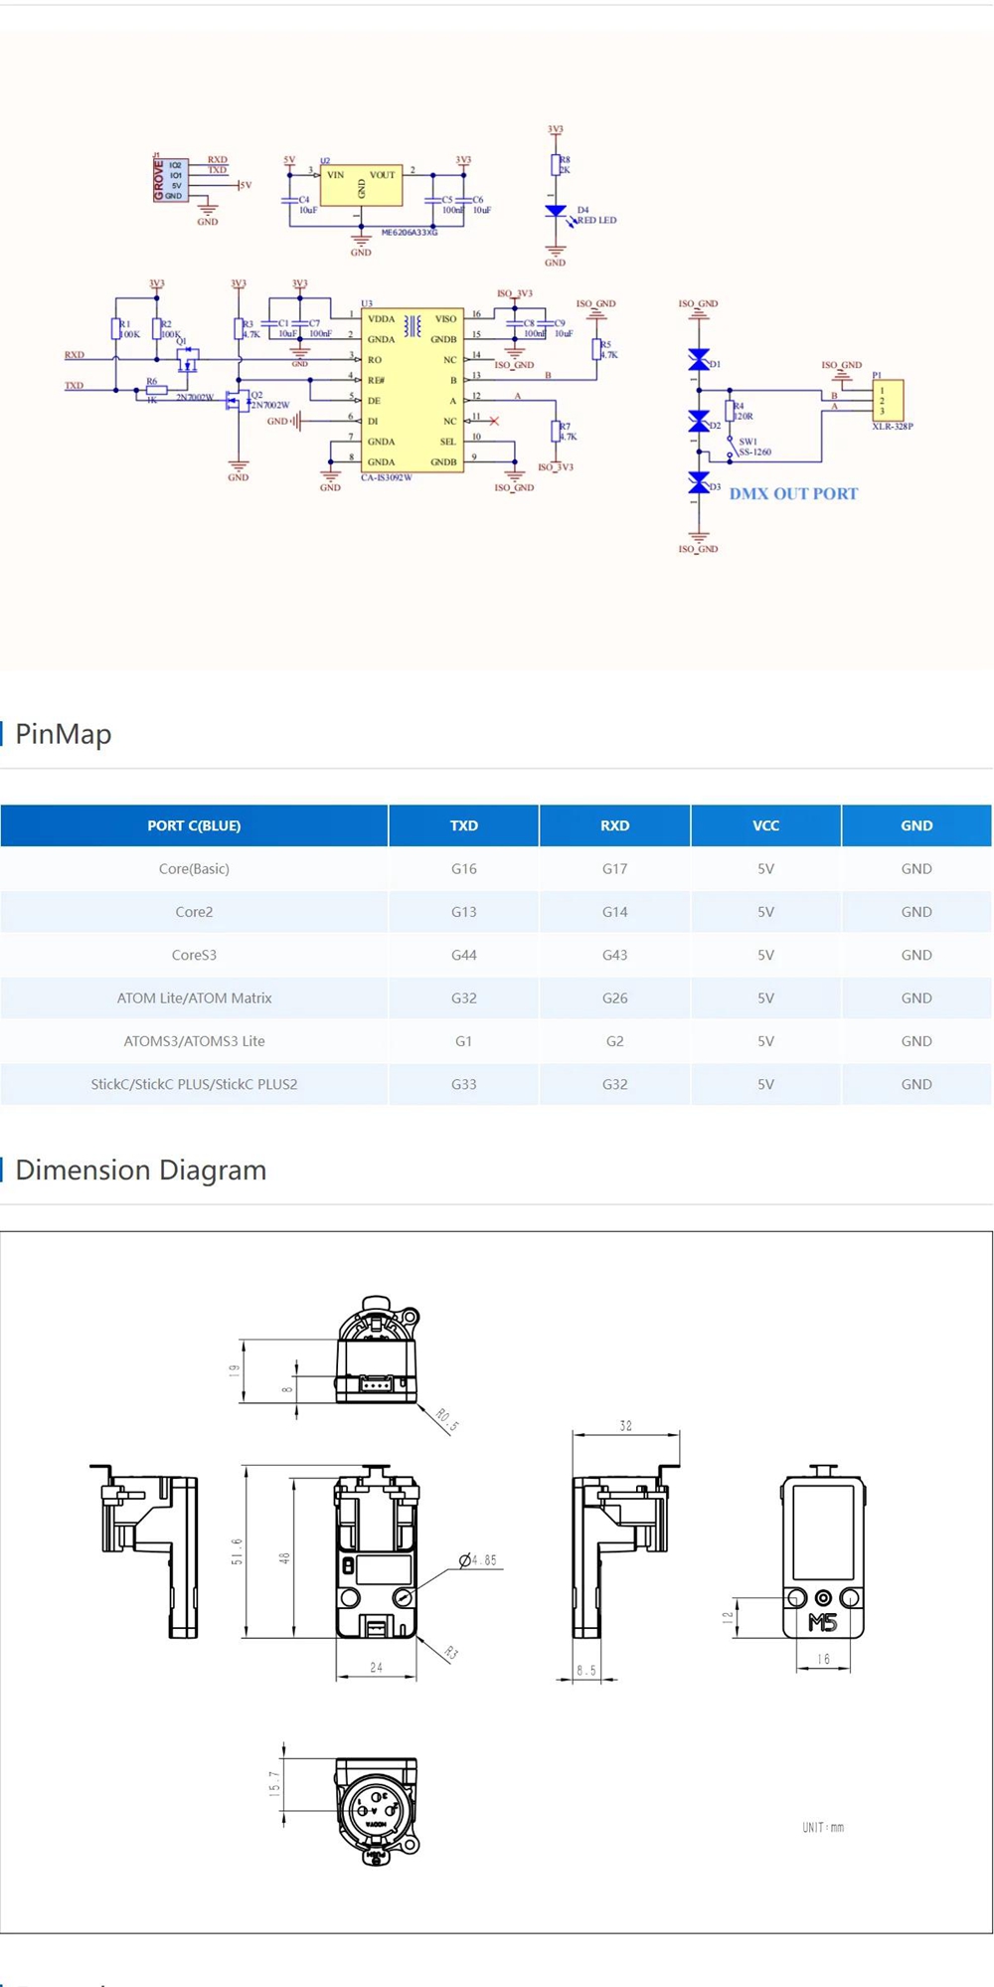Click the PORT C(BLUE) table header

[194, 825]
